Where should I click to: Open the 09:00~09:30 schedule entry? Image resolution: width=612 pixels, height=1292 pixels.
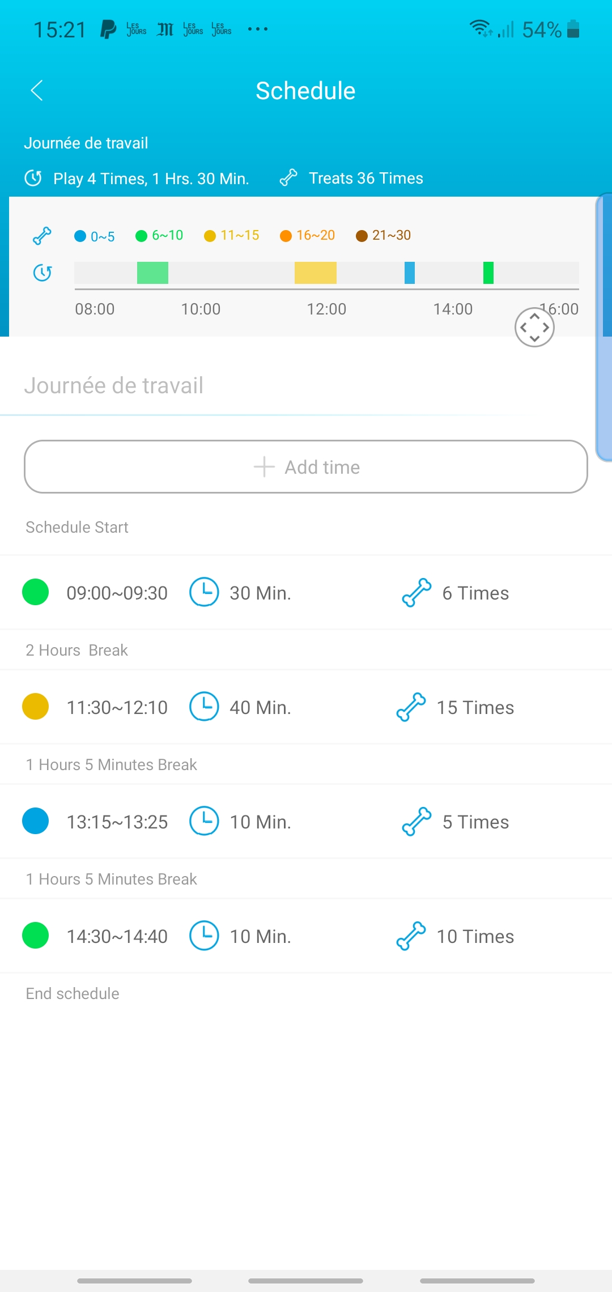pos(306,593)
